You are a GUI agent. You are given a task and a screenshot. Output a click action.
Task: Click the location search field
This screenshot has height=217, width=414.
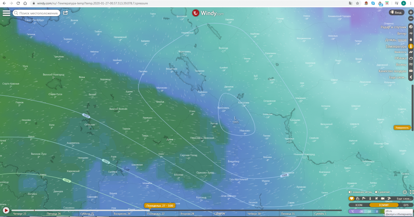36,13
